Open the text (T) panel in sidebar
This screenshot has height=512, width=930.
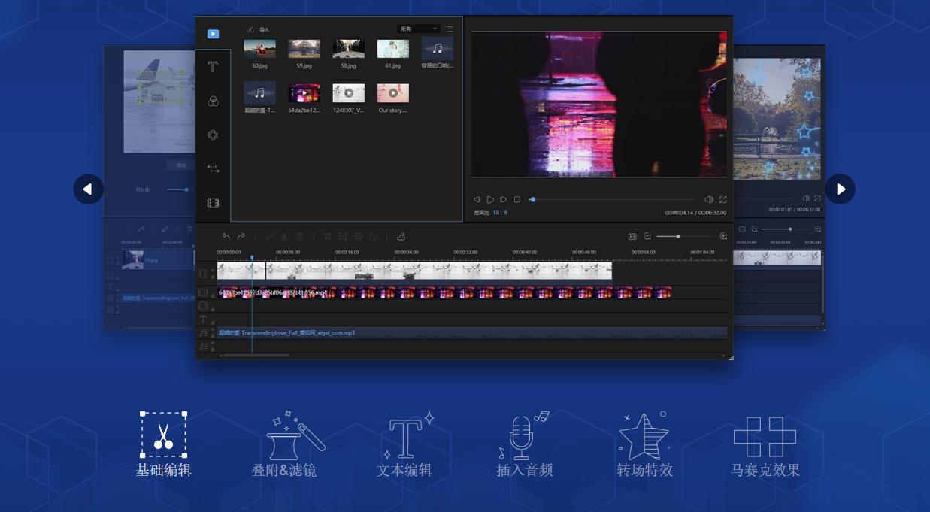pyautogui.click(x=213, y=66)
